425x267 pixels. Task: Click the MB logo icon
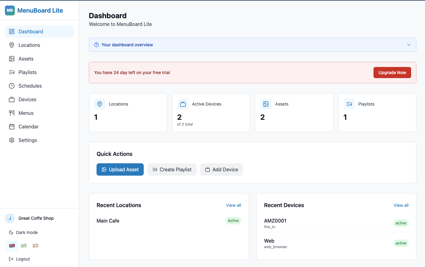tap(10, 10)
